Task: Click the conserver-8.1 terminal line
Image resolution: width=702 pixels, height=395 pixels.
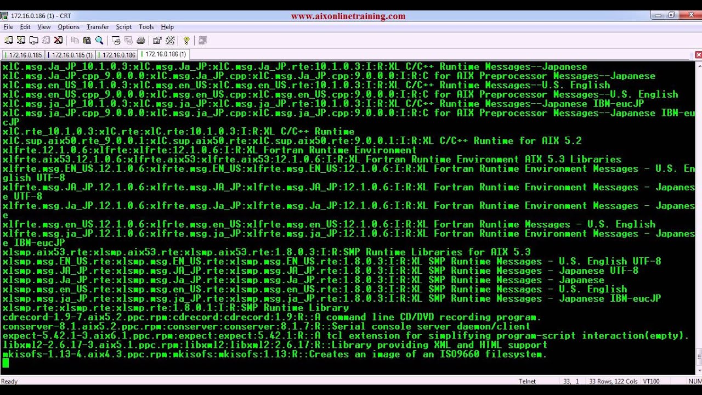Action: click(x=266, y=326)
